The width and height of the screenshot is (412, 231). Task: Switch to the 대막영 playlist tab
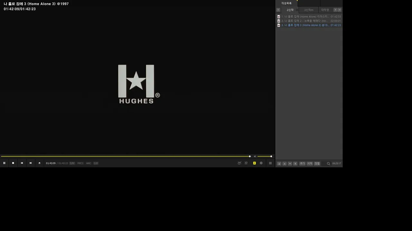tap(325, 10)
